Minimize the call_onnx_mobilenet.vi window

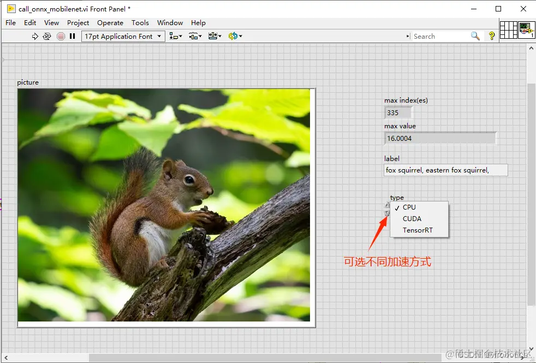point(474,9)
